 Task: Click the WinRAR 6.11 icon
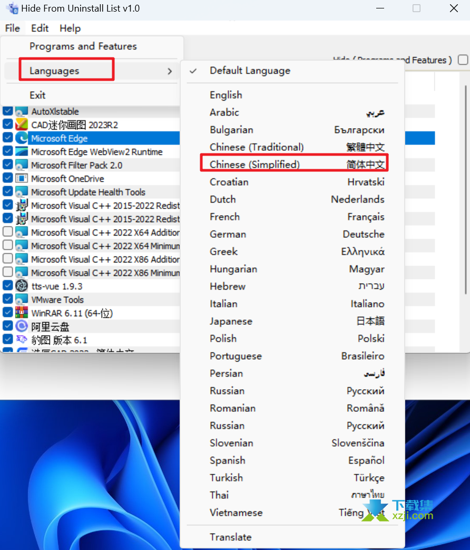[22, 313]
